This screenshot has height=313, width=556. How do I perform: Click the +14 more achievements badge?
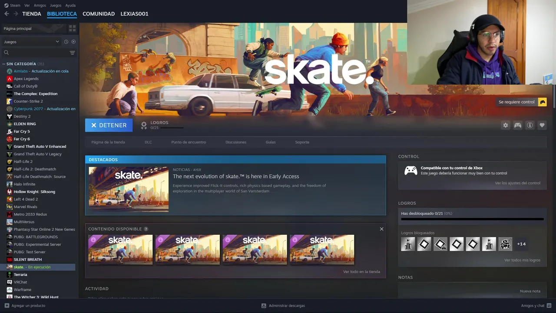pos(521,244)
